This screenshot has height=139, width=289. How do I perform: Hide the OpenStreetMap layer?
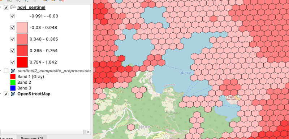pos(6,94)
